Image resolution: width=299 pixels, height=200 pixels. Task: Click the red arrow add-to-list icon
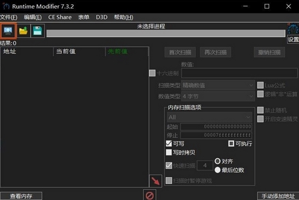pos(155,181)
